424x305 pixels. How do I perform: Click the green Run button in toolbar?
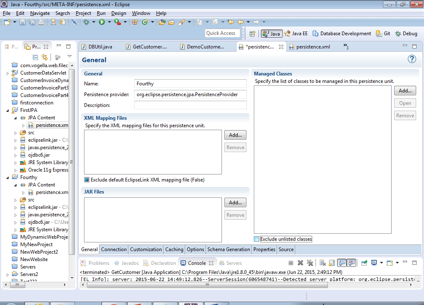tap(102, 22)
